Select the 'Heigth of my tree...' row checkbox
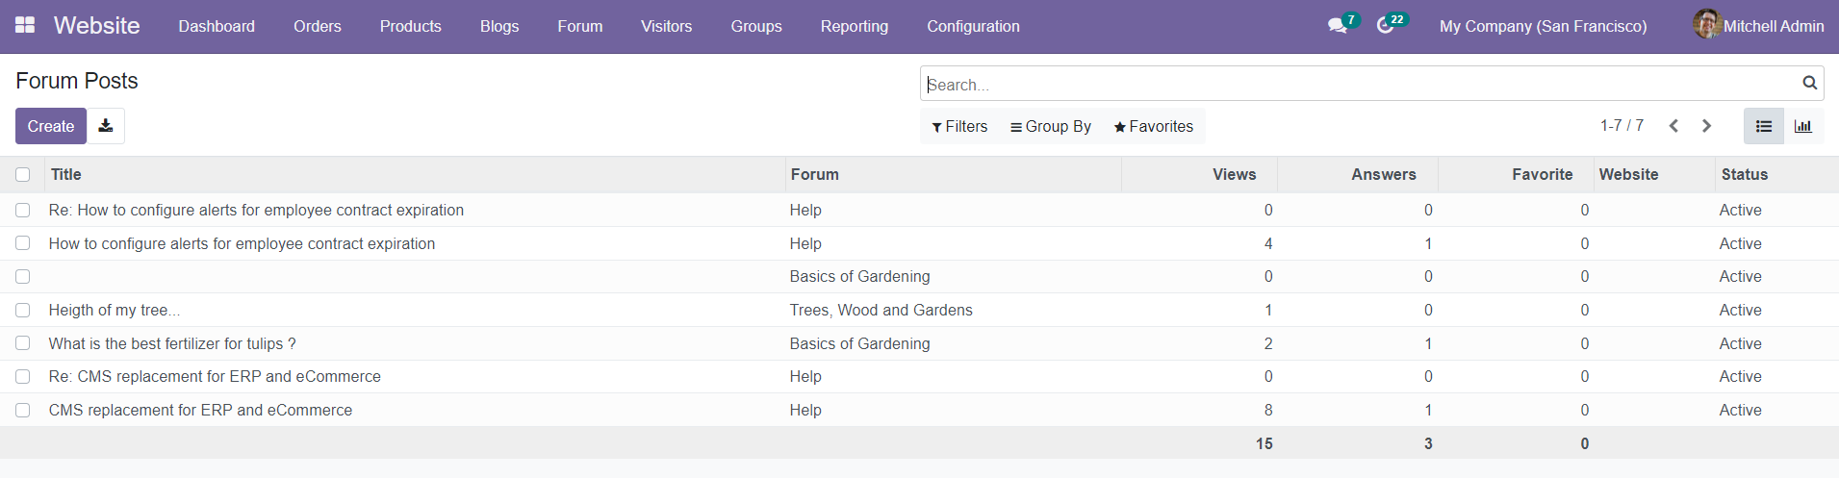Image resolution: width=1839 pixels, height=478 pixels. pos(23,311)
